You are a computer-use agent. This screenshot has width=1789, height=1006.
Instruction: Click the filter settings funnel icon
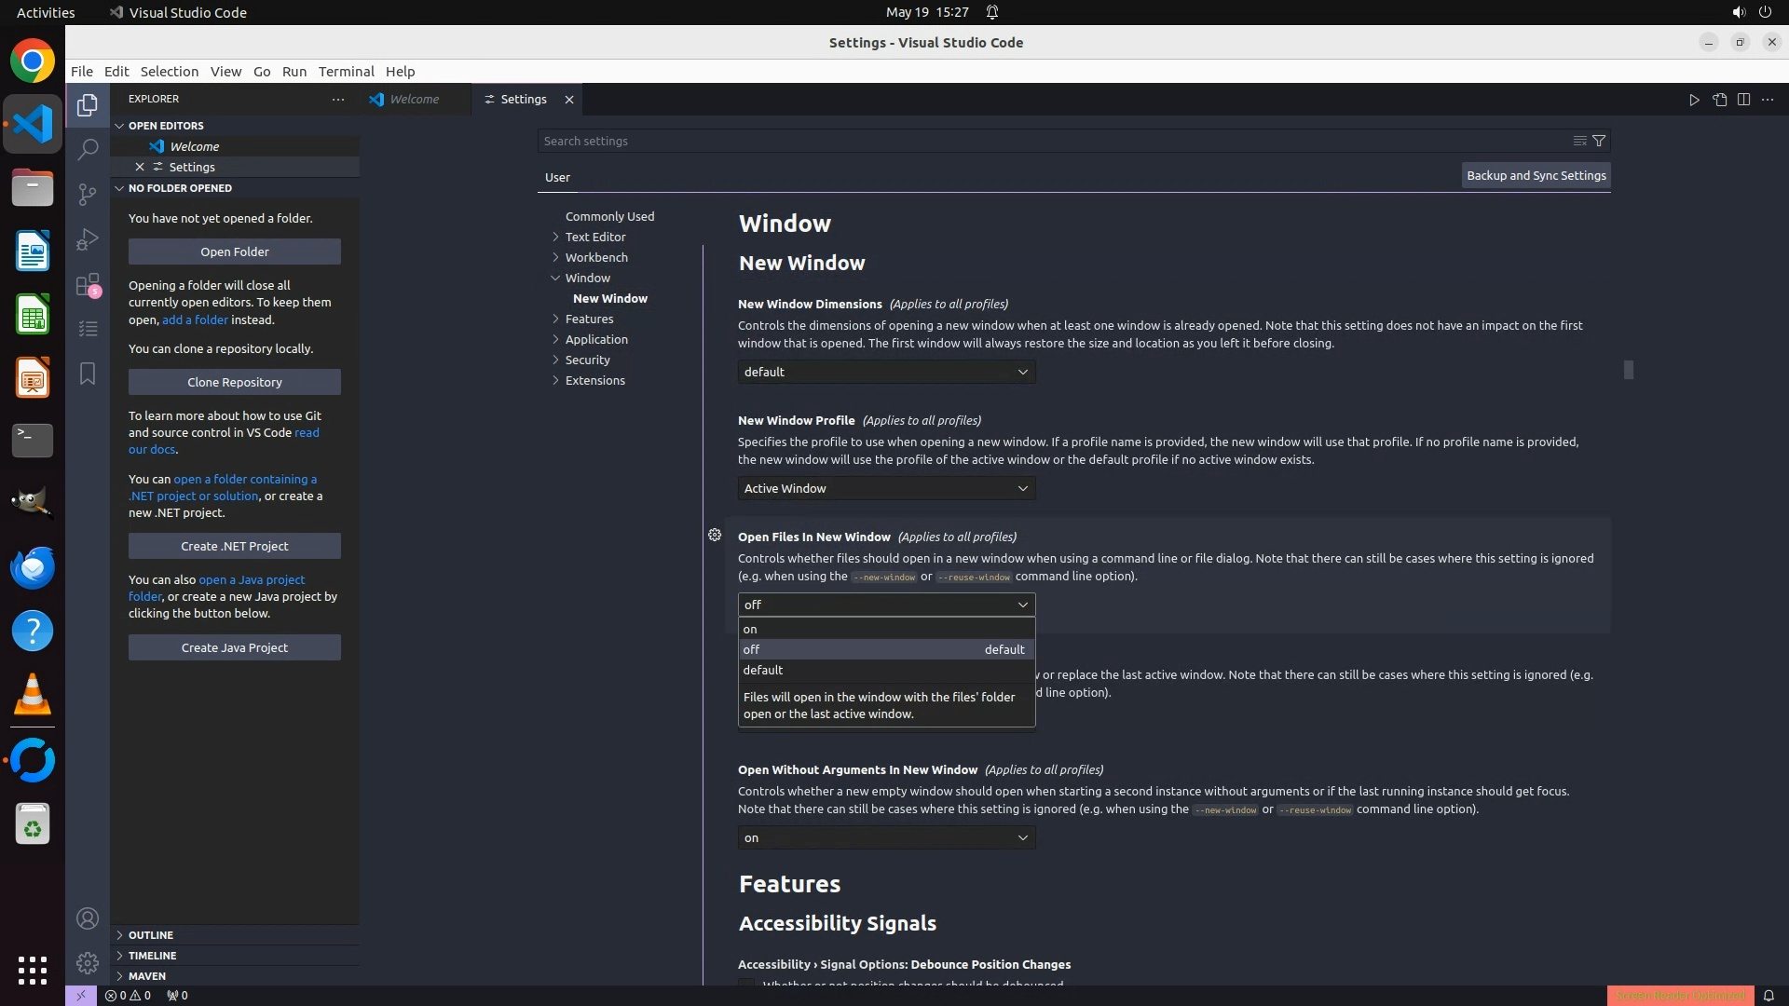(x=1599, y=141)
